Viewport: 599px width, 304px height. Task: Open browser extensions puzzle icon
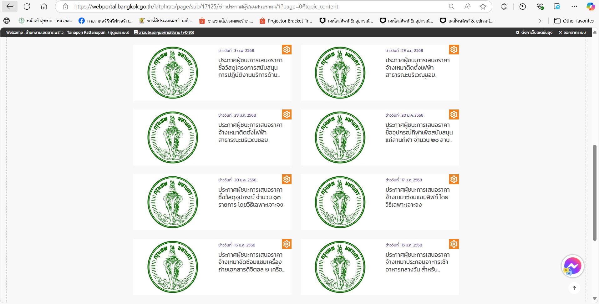pyautogui.click(x=504, y=7)
